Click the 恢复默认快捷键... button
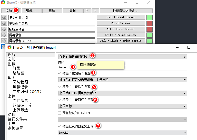The image size is (197, 140). pyautogui.click(x=126, y=11)
